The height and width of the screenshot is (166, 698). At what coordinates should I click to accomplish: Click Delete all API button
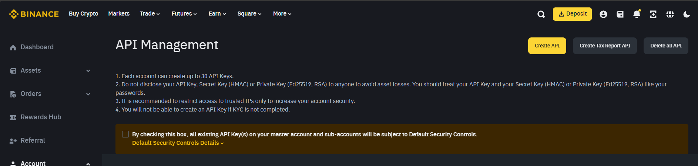(666, 46)
